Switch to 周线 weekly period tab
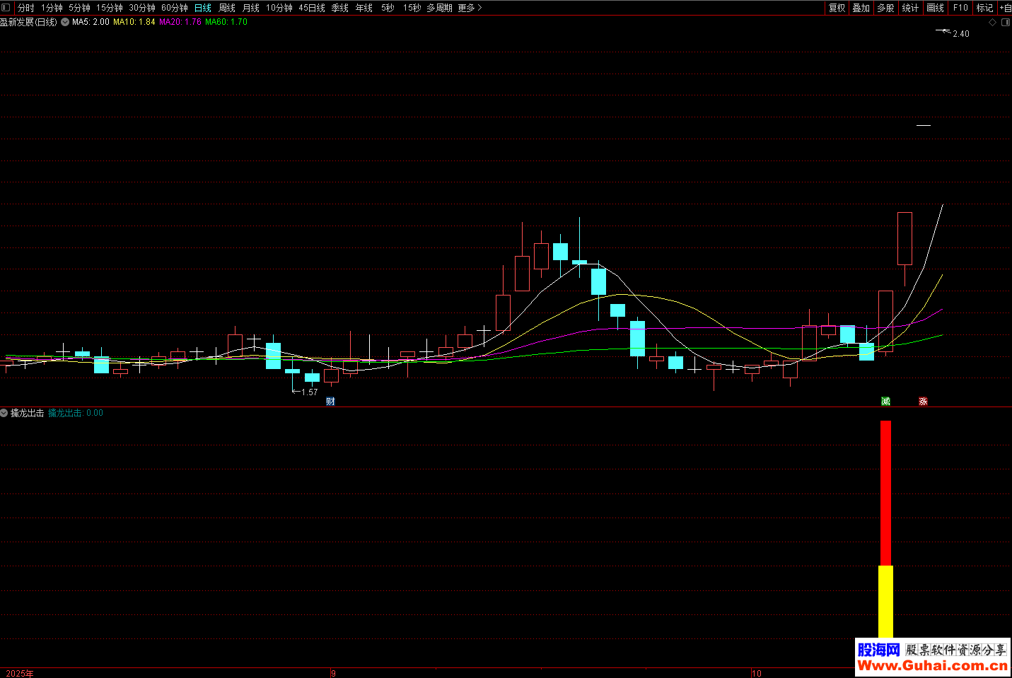 point(227,8)
